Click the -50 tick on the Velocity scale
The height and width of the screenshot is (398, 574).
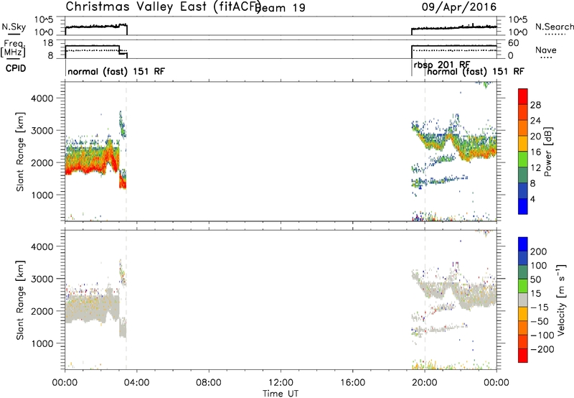540,321
